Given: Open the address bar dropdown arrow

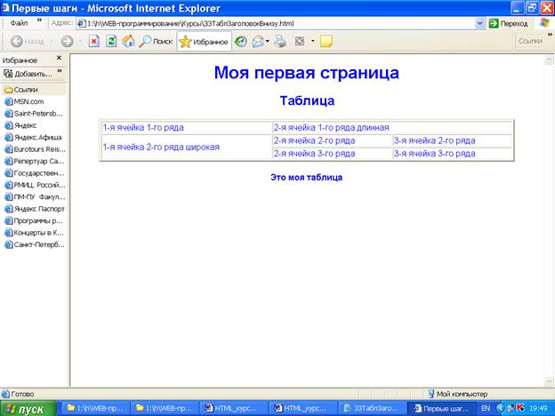Looking at the screenshot, I should tap(479, 24).
